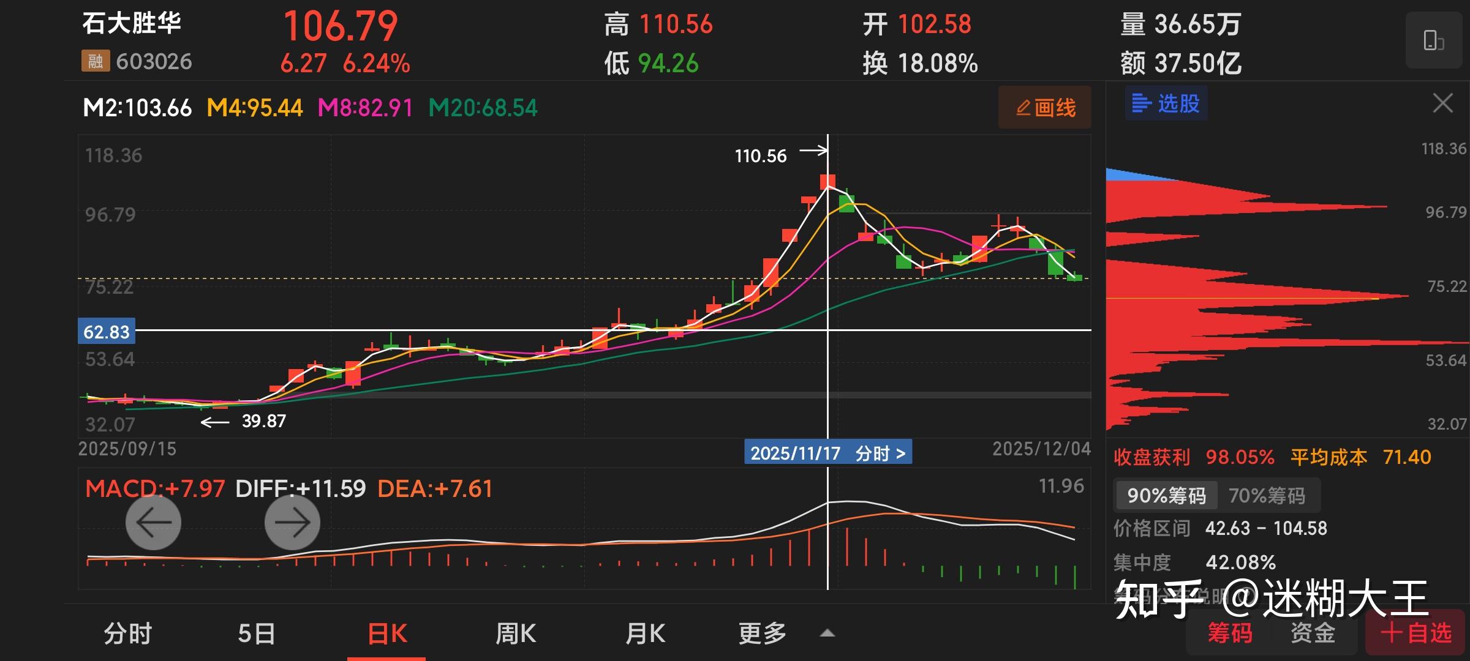Switch to 70%筹码 option
Viewport: 1470px width, 661px height.
(1267, 495)
